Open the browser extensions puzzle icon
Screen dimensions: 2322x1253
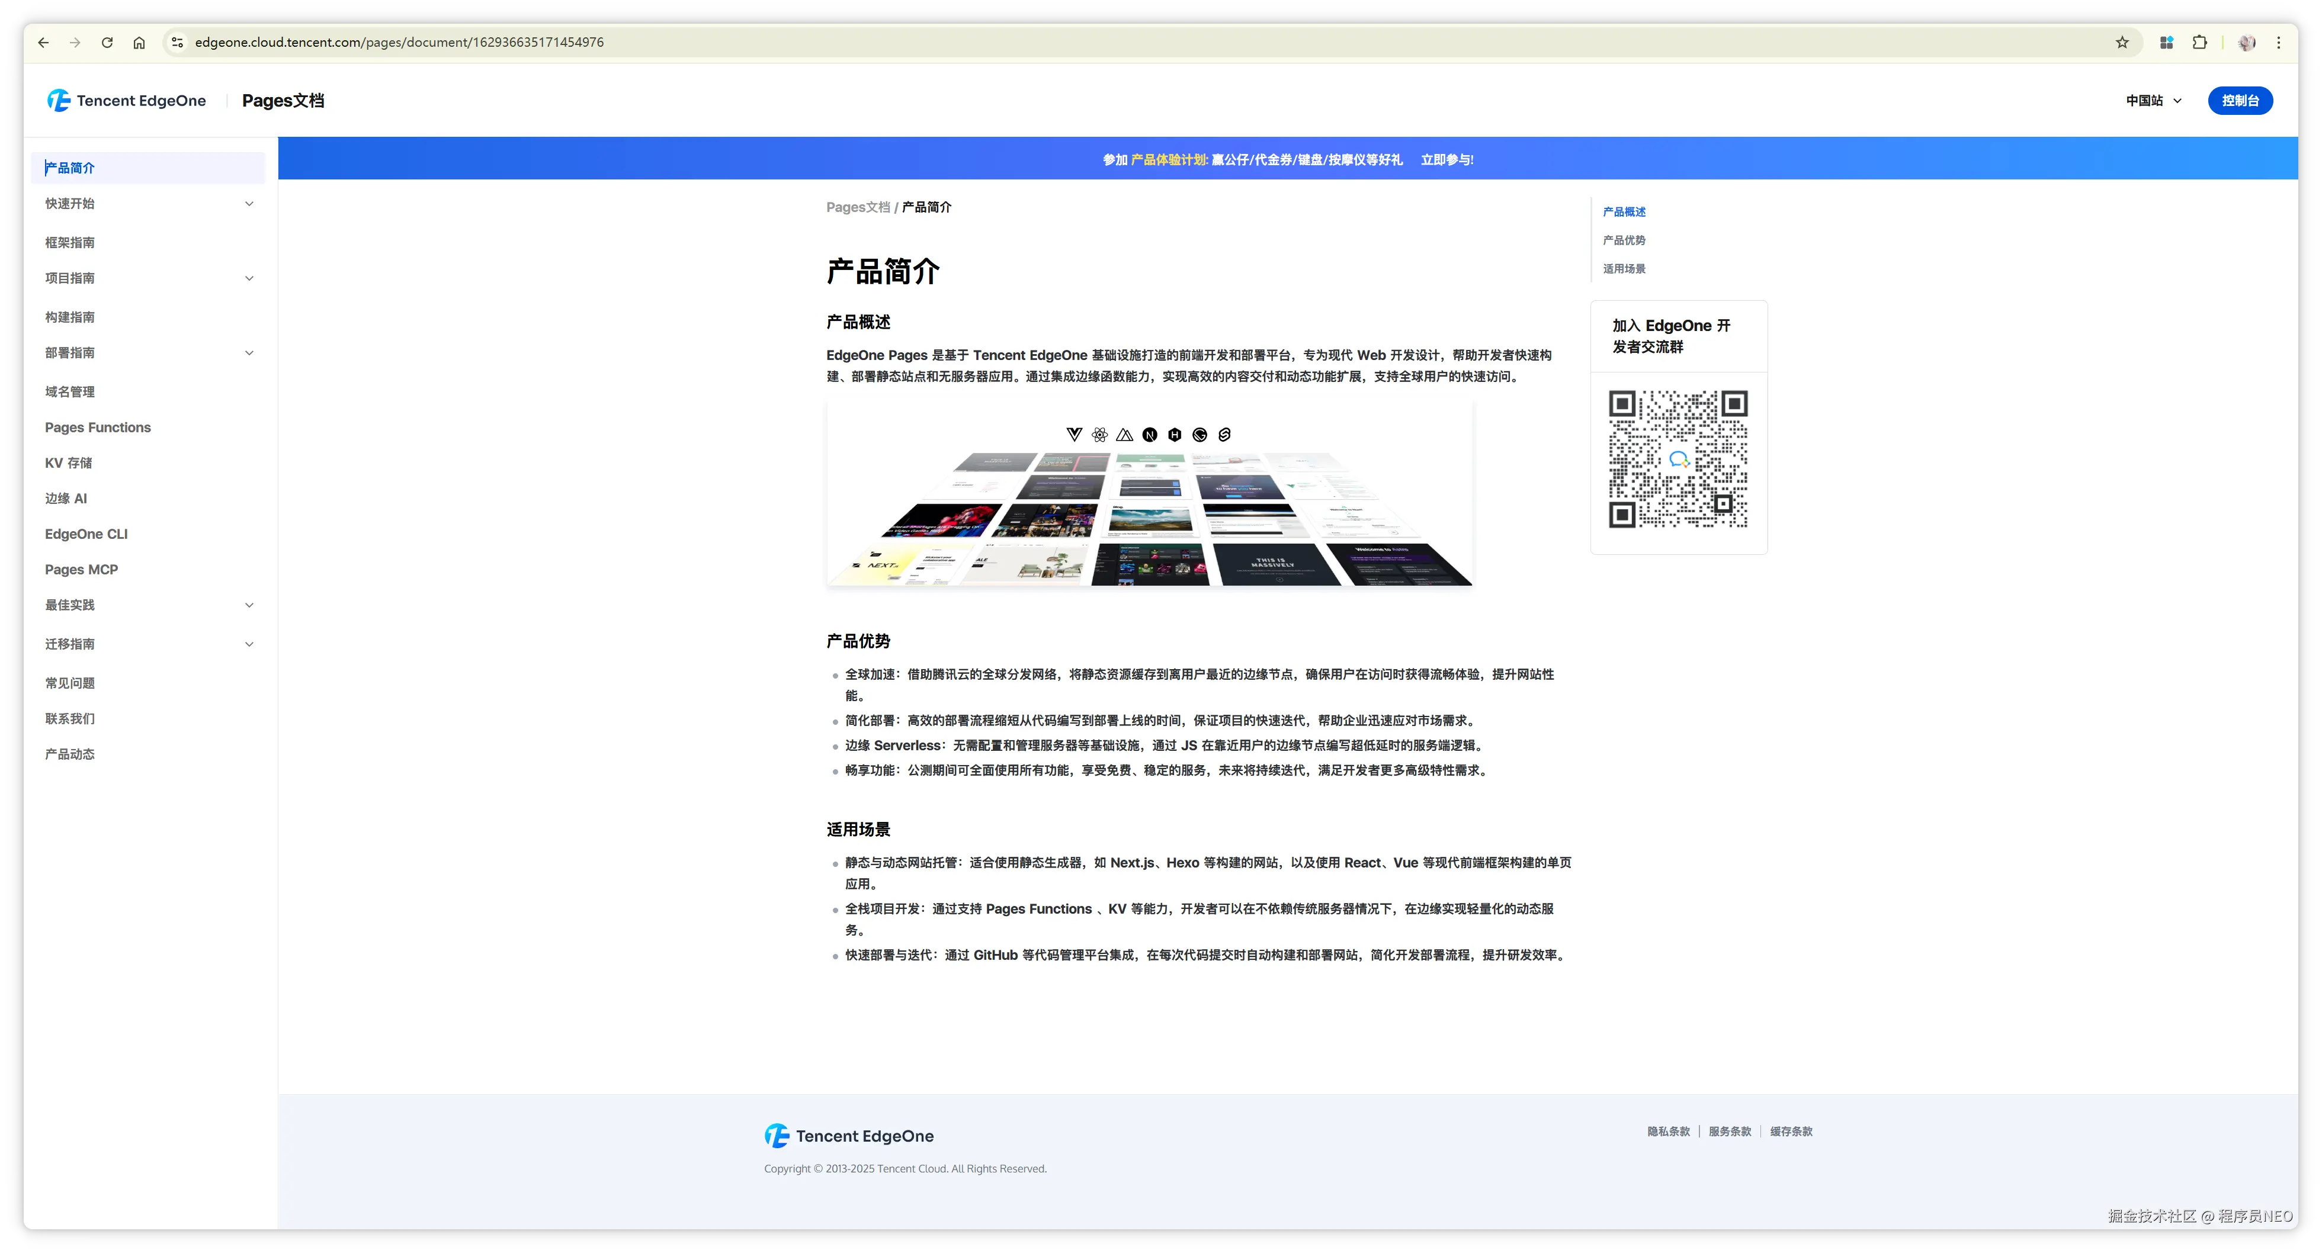pos(2199,42)
